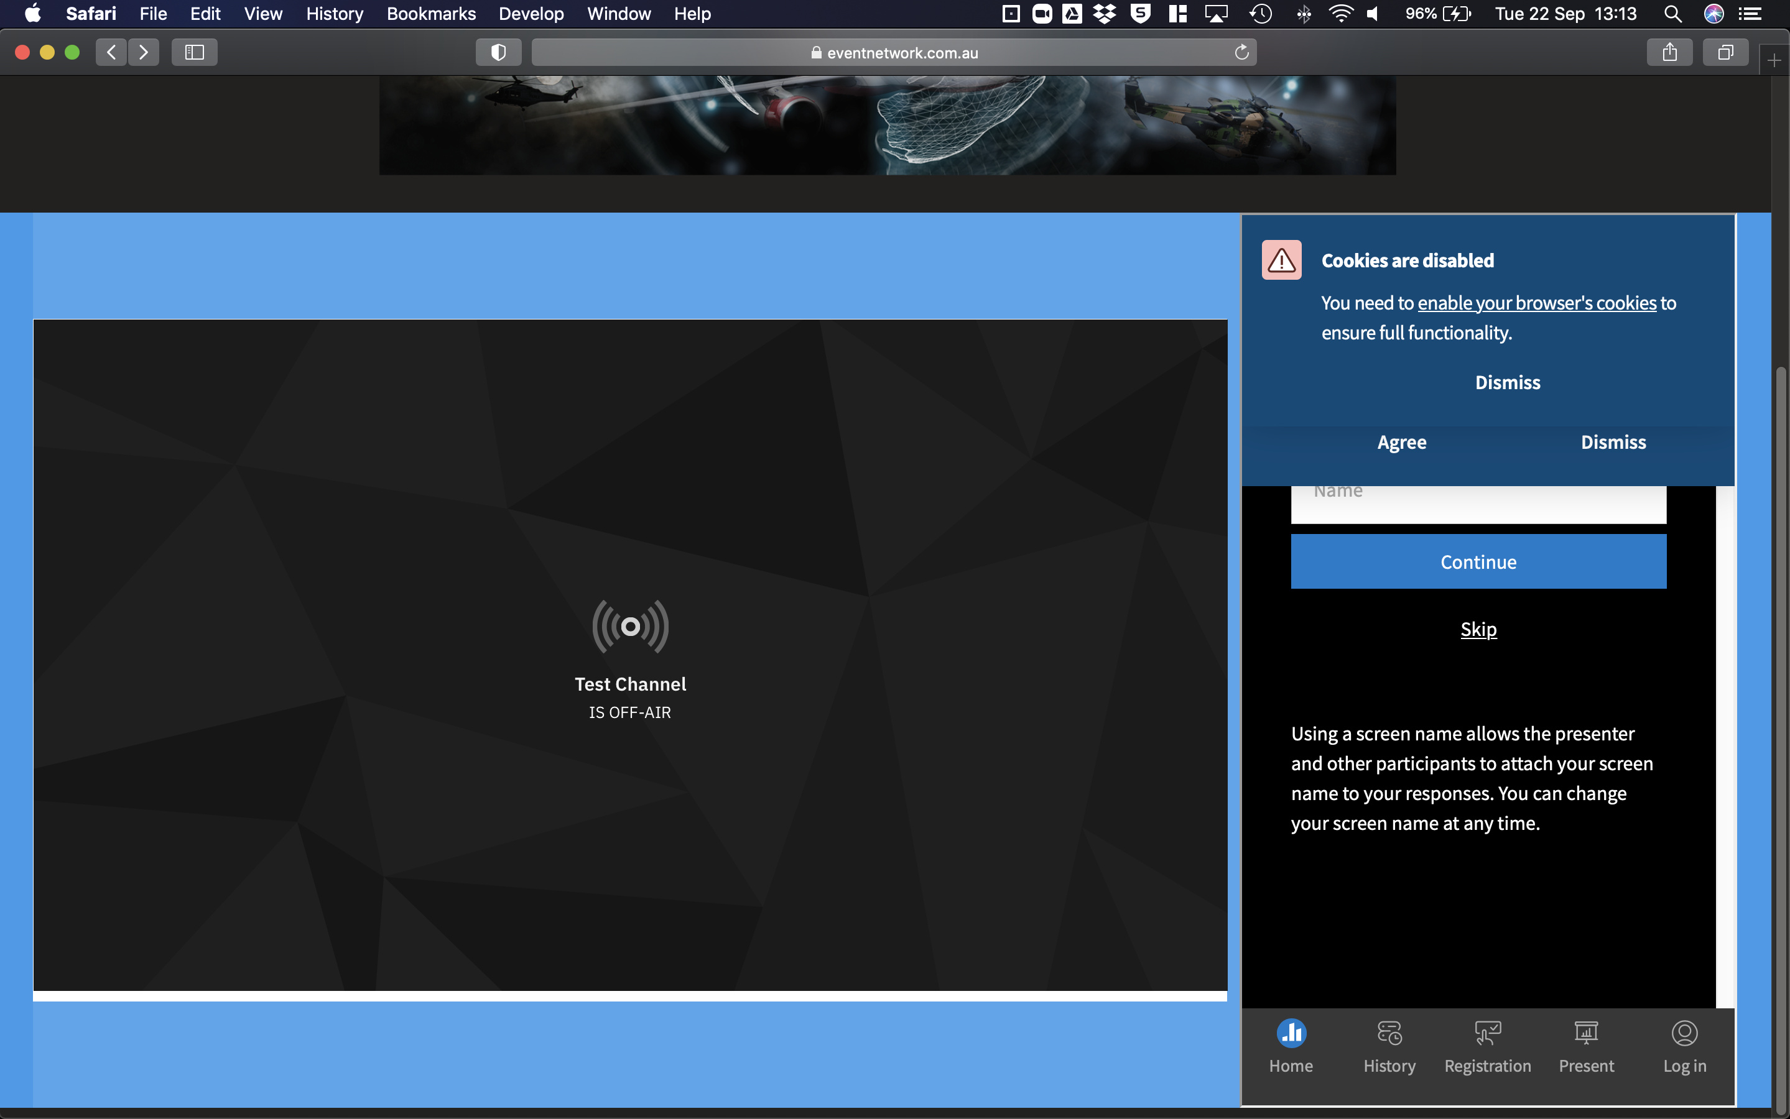Go back with Safari back arrow
1790x1119 pixels.
[111, 53]
